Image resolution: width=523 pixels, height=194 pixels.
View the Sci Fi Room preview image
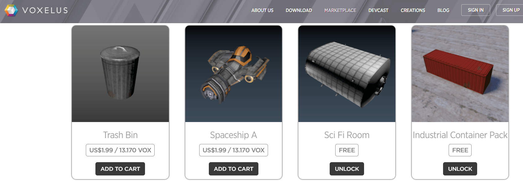pyautogui.click(x=347, y=74)
